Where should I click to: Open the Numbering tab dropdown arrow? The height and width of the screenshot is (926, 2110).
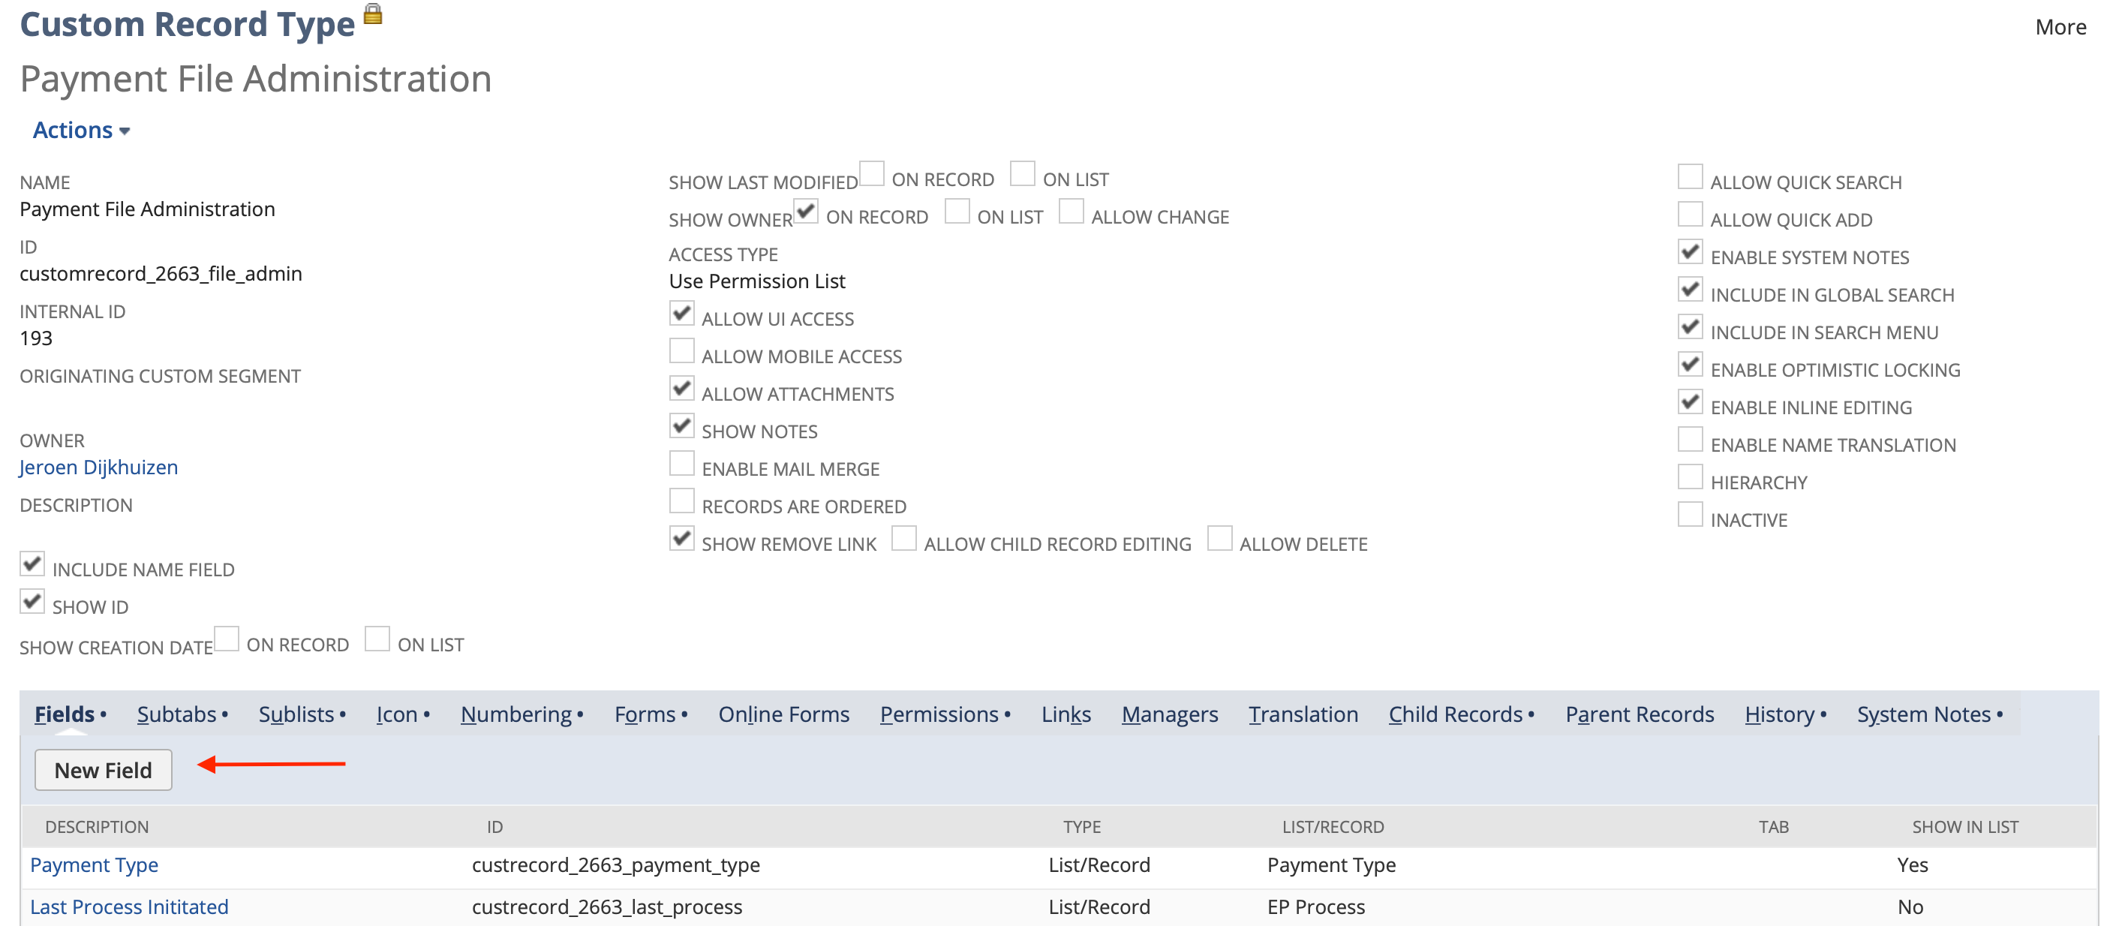coord(582,714)
